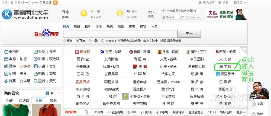
Task: Open the @163.com email domain dropdown
Action: click(191, 17)
